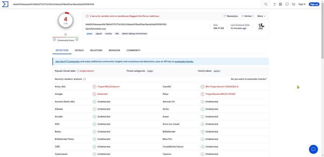The image size is (324, 157).
Task: Switch to the DETECTION tab
Action: 62,50
